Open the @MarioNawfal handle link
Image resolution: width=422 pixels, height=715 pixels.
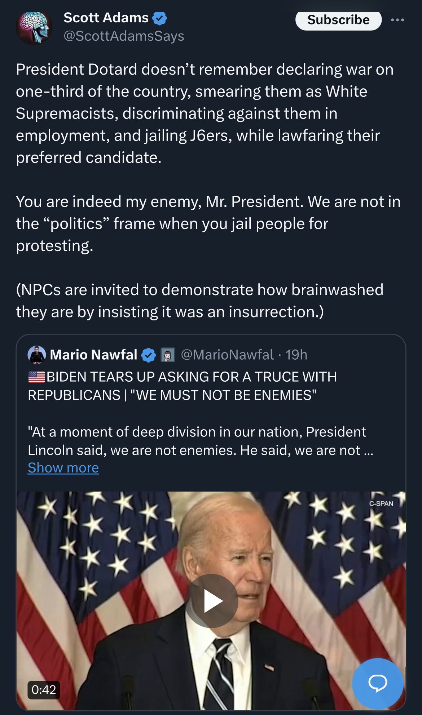pyautogui.click(x=227, y=355)
